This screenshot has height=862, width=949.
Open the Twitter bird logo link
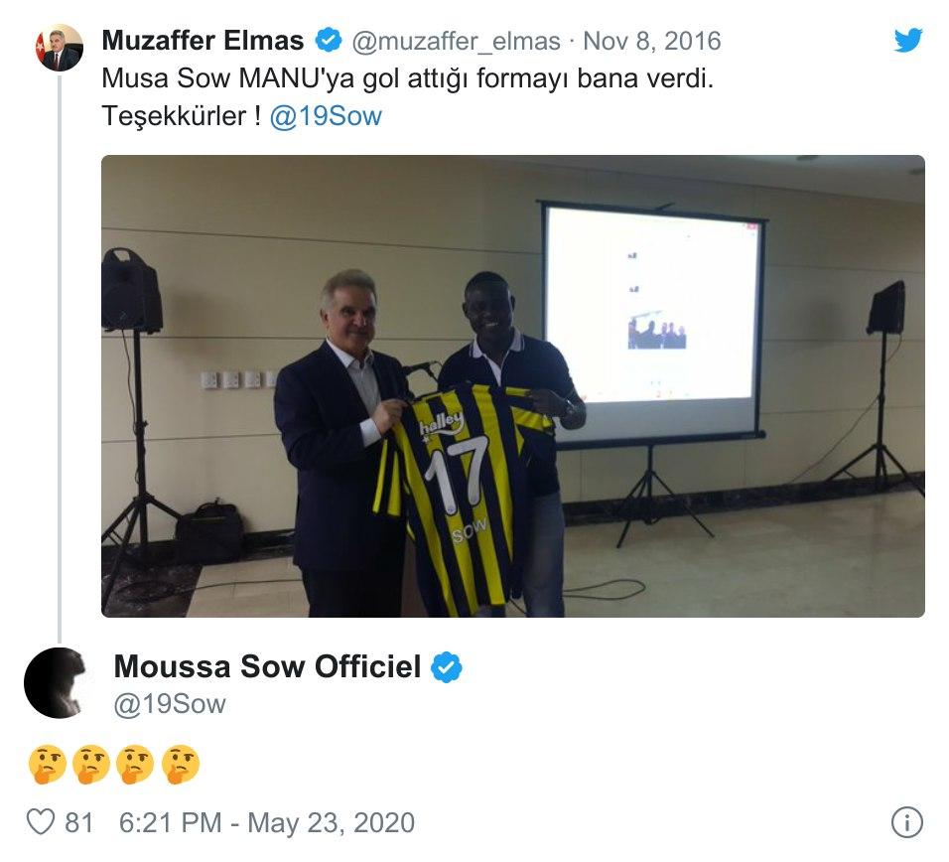coord(908,40)
